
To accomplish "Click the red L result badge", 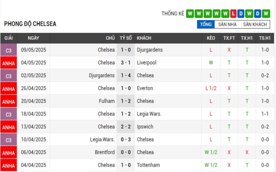I will pyautogui.click(x=234, y=13).
